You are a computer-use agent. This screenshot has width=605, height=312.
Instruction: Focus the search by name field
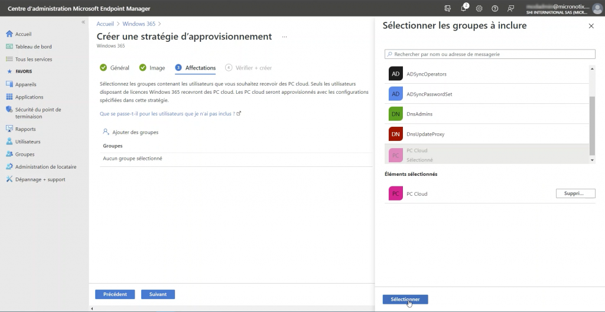coord(490,54)
